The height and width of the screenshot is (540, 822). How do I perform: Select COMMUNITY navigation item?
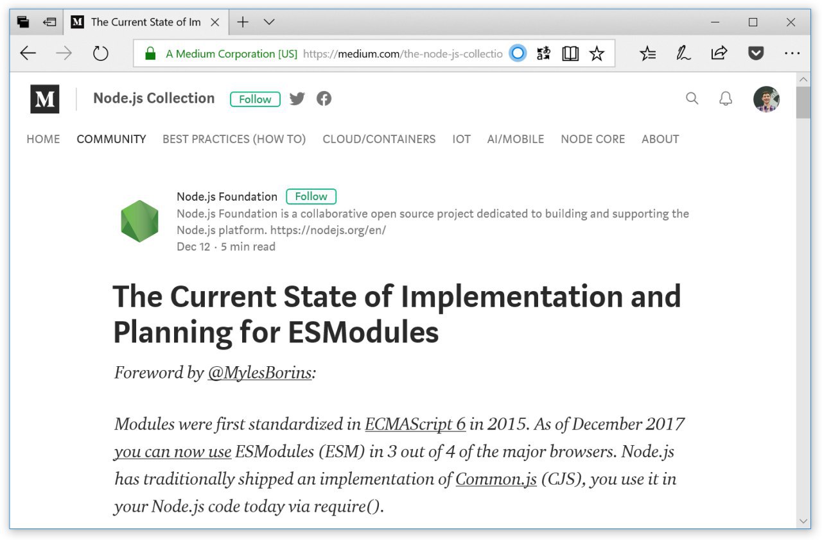click(x=111, y=139)
